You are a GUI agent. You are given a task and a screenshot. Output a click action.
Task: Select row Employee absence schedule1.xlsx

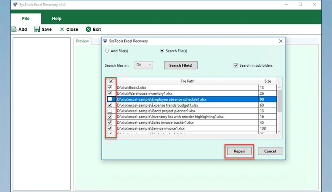(187, 99)
